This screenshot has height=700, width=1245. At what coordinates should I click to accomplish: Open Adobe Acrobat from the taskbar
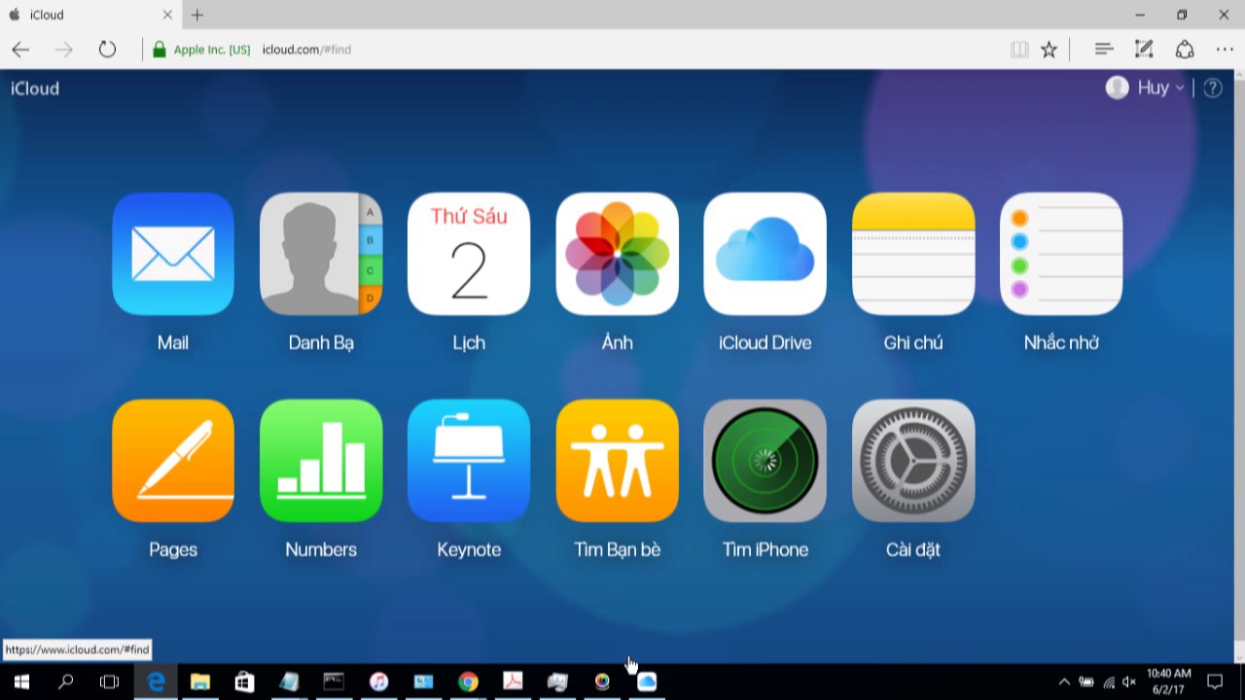click(513, 682)
